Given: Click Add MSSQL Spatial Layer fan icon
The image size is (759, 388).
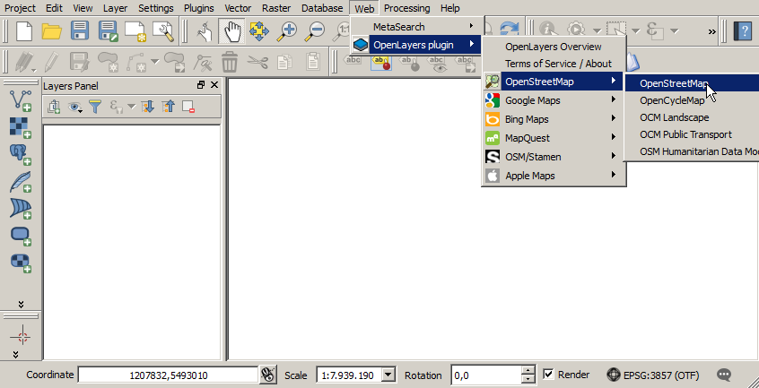Looking at the screenshot, I should pos(21,209).
